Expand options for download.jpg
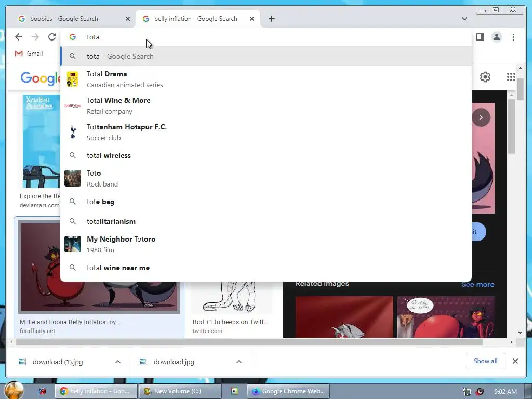This screenshot has width=532, height=399. pyautogui.click(x=239, y=362)
